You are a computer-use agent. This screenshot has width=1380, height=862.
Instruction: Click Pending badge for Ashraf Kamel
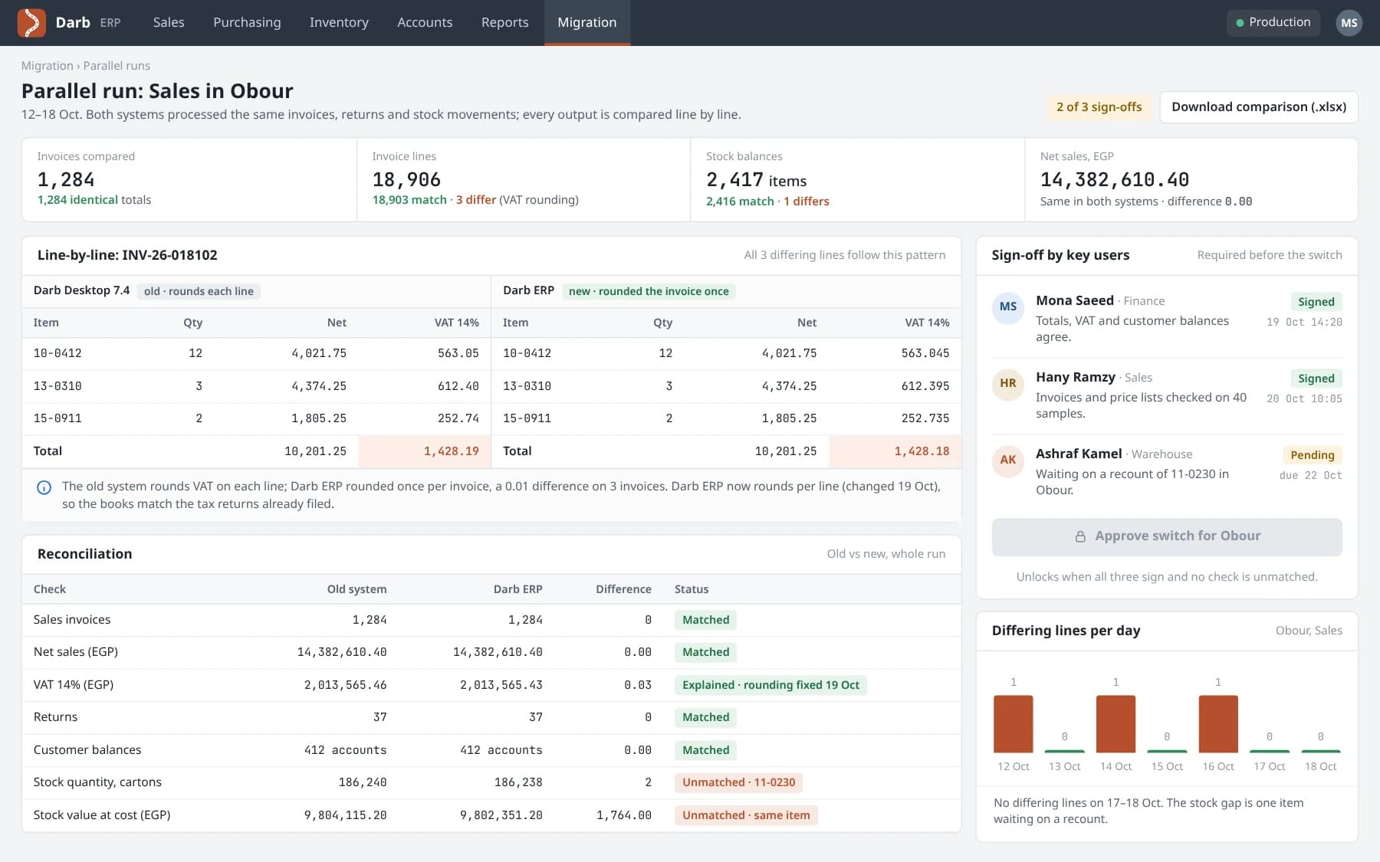[x=1312, y=455]
